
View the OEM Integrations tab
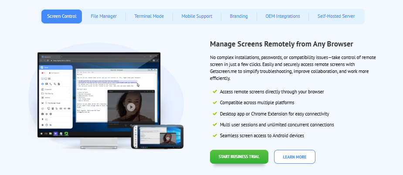point(283,17)
